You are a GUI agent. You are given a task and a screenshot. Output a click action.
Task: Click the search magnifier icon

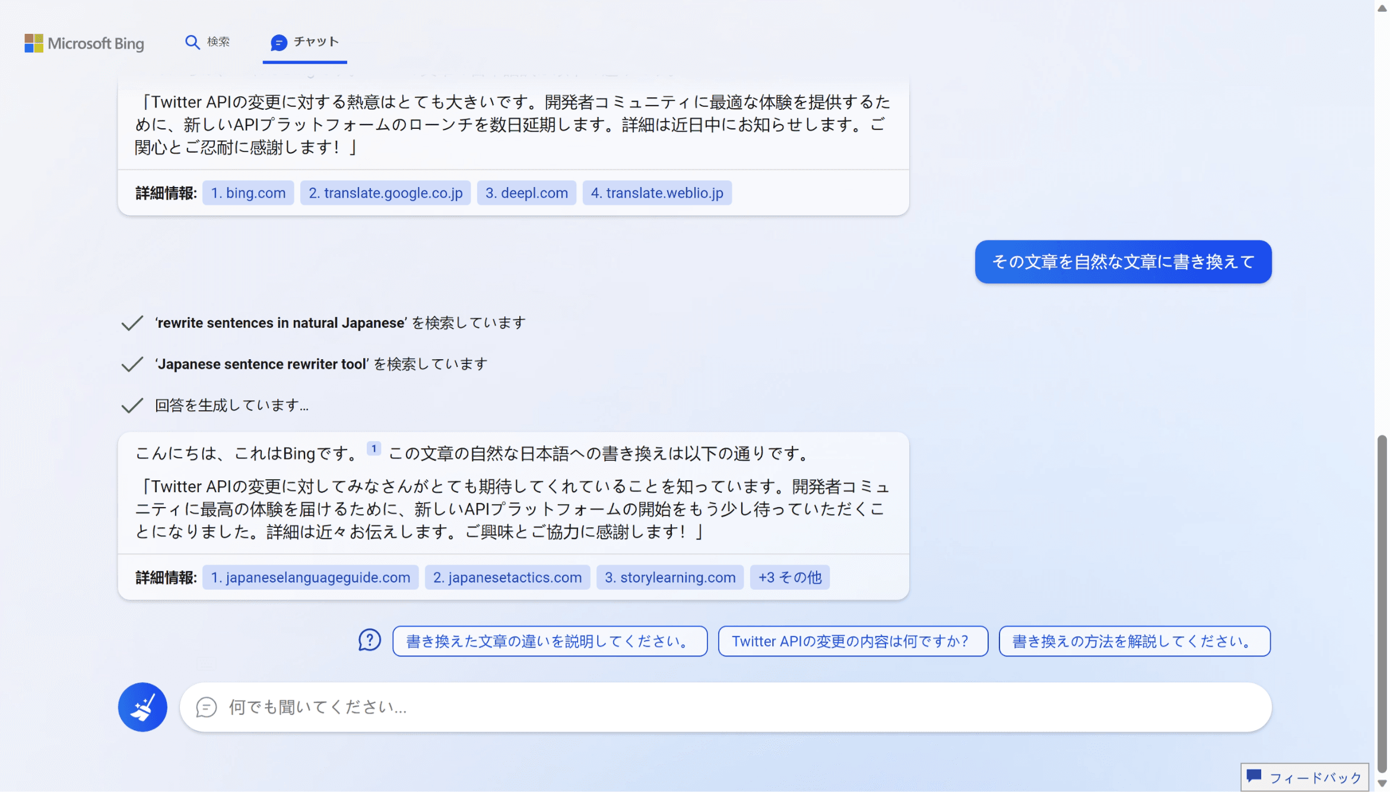pos(192,42)
